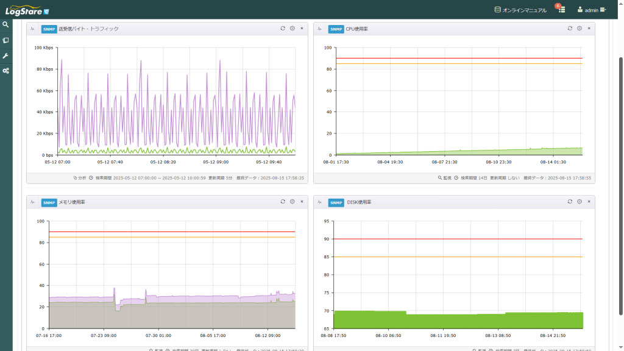Click the wrench tool icon in sidebar
The height and width of the screenshot is (351, 624).
(x=5, y=56)
